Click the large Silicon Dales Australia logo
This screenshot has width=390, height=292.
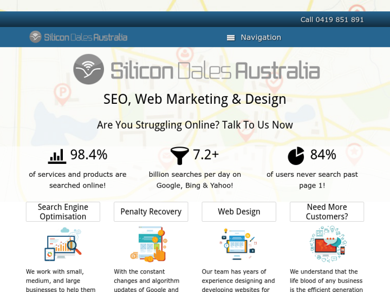click(196, 70)
